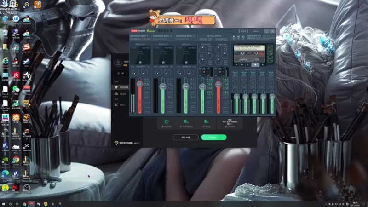Click first virtual input treble EQ knob

pos(203,49)
